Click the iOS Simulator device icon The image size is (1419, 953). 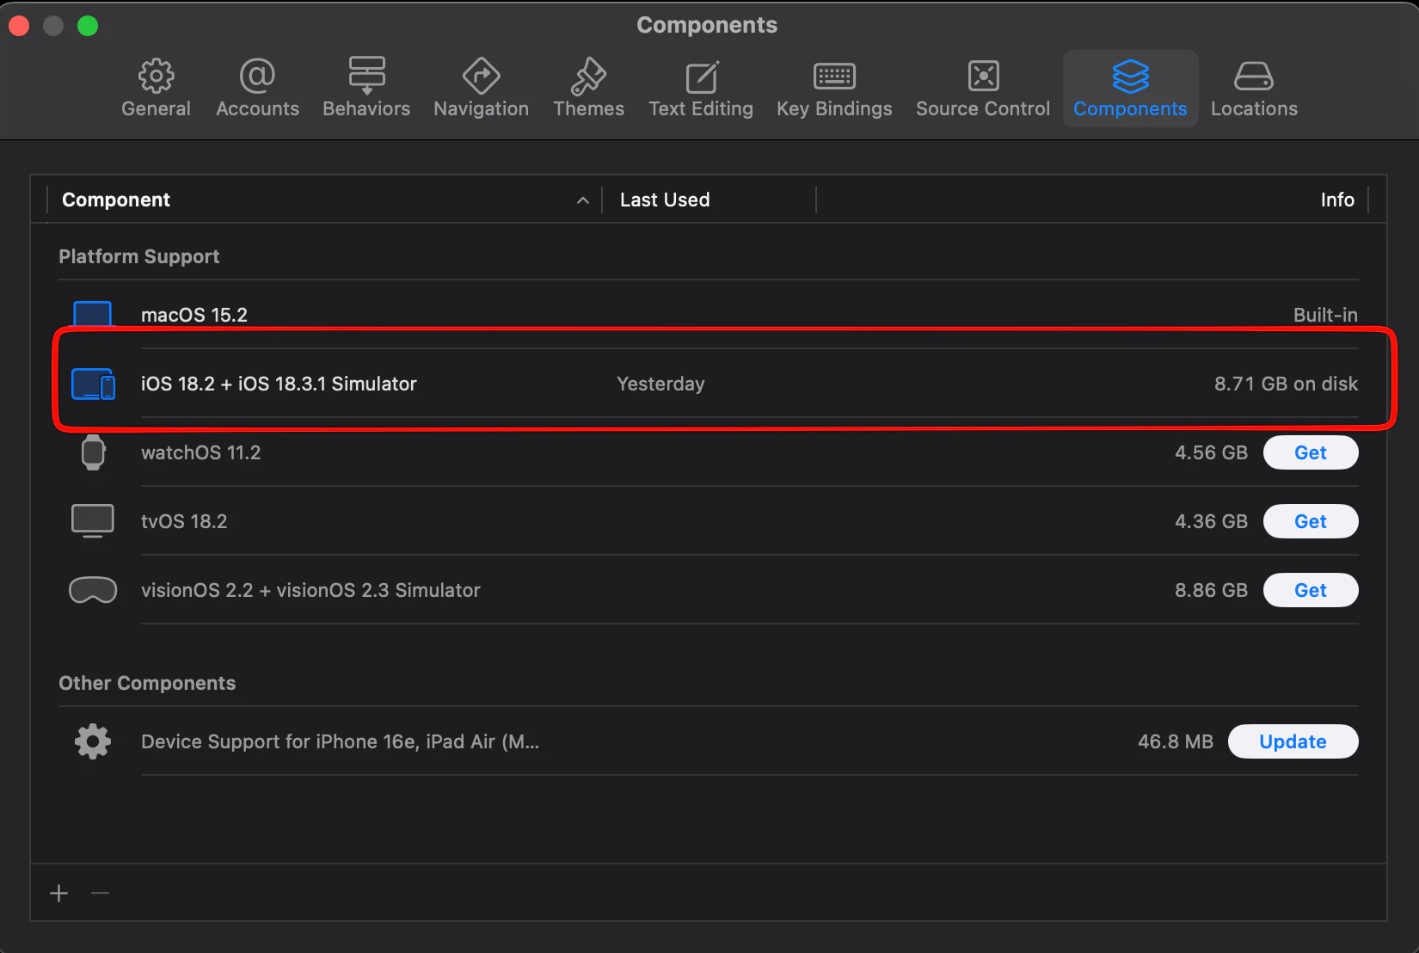[x=93, y=384]
